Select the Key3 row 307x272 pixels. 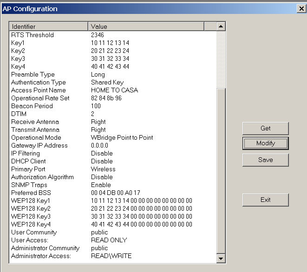[x=113, y=58]
